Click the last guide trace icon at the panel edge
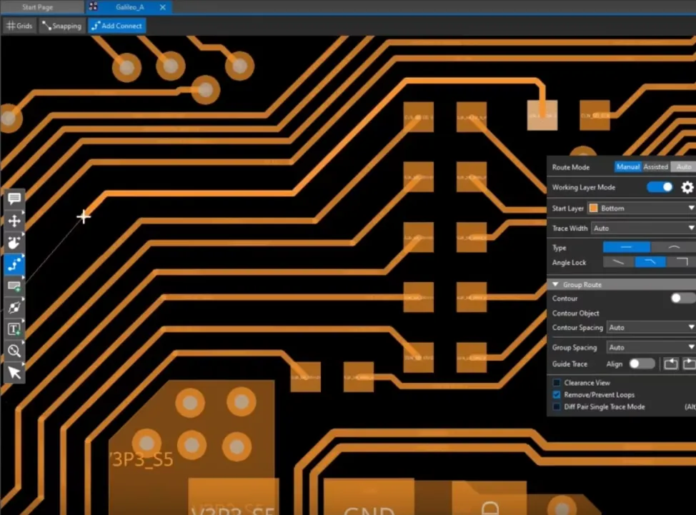 click(689, 364)
